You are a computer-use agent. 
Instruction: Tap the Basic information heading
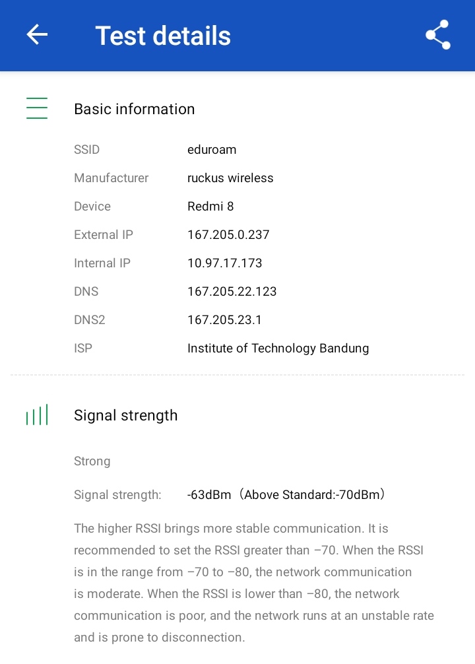click(134, 109)
